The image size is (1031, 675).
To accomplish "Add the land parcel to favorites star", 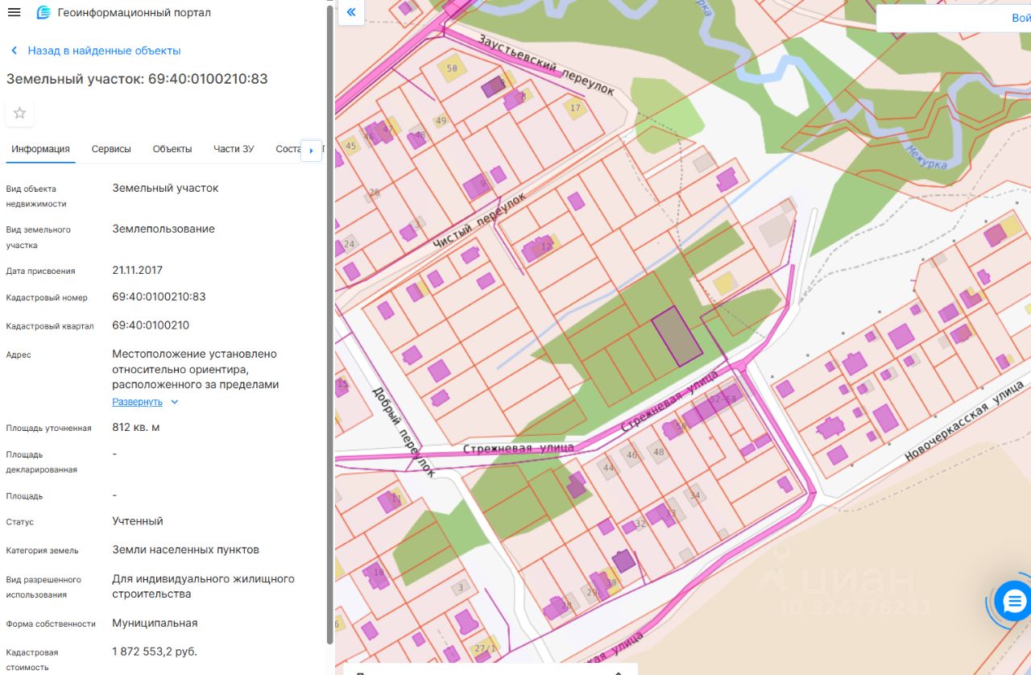I will [x=19, y=113].
